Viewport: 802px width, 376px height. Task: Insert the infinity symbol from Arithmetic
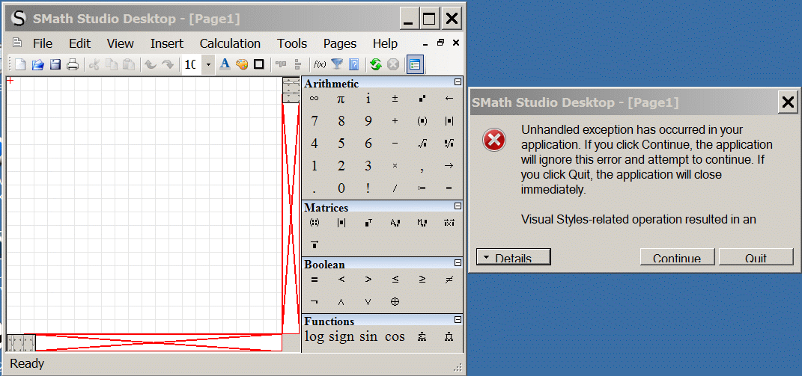(315, 99)
